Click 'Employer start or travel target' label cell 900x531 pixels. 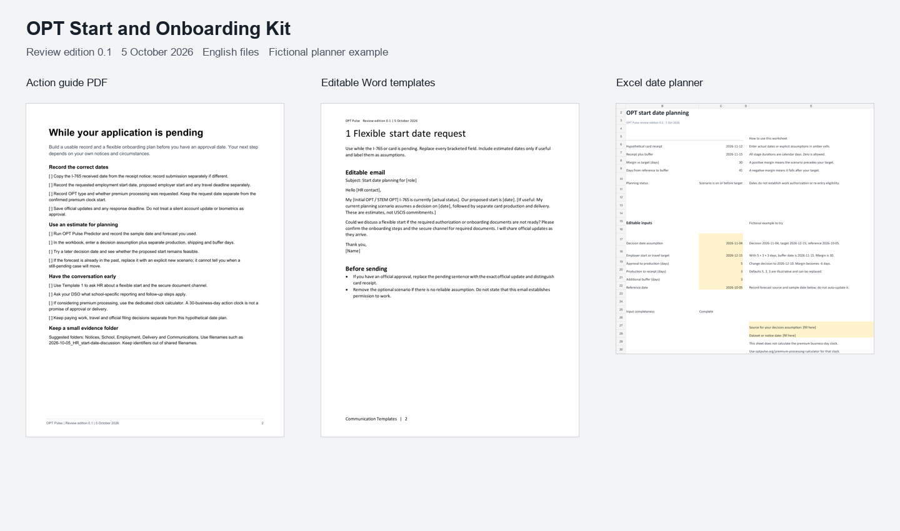[647, 256]
